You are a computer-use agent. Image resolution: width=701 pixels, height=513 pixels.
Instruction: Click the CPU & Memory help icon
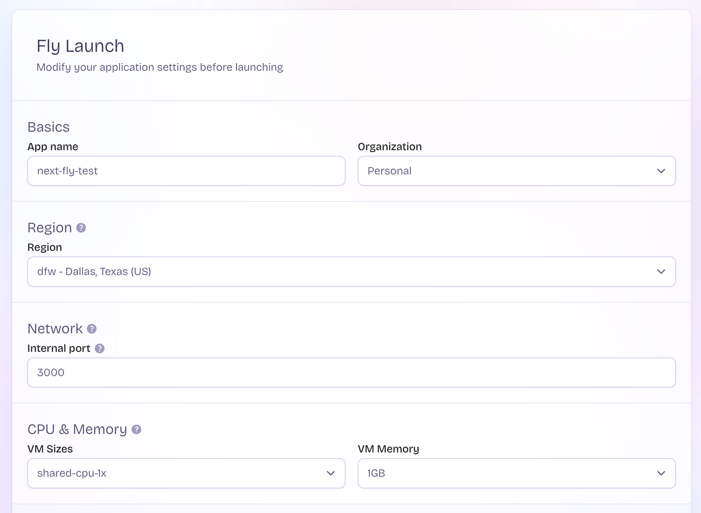pos(136,429)
